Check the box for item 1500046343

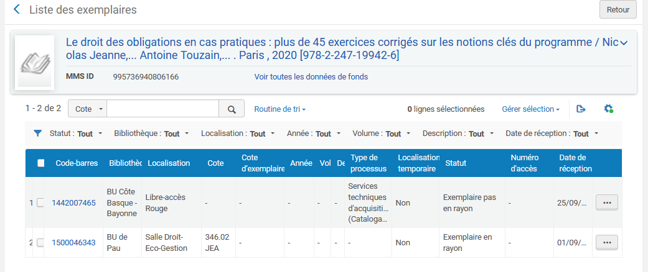pyautogui.click(x=40, y=243)
